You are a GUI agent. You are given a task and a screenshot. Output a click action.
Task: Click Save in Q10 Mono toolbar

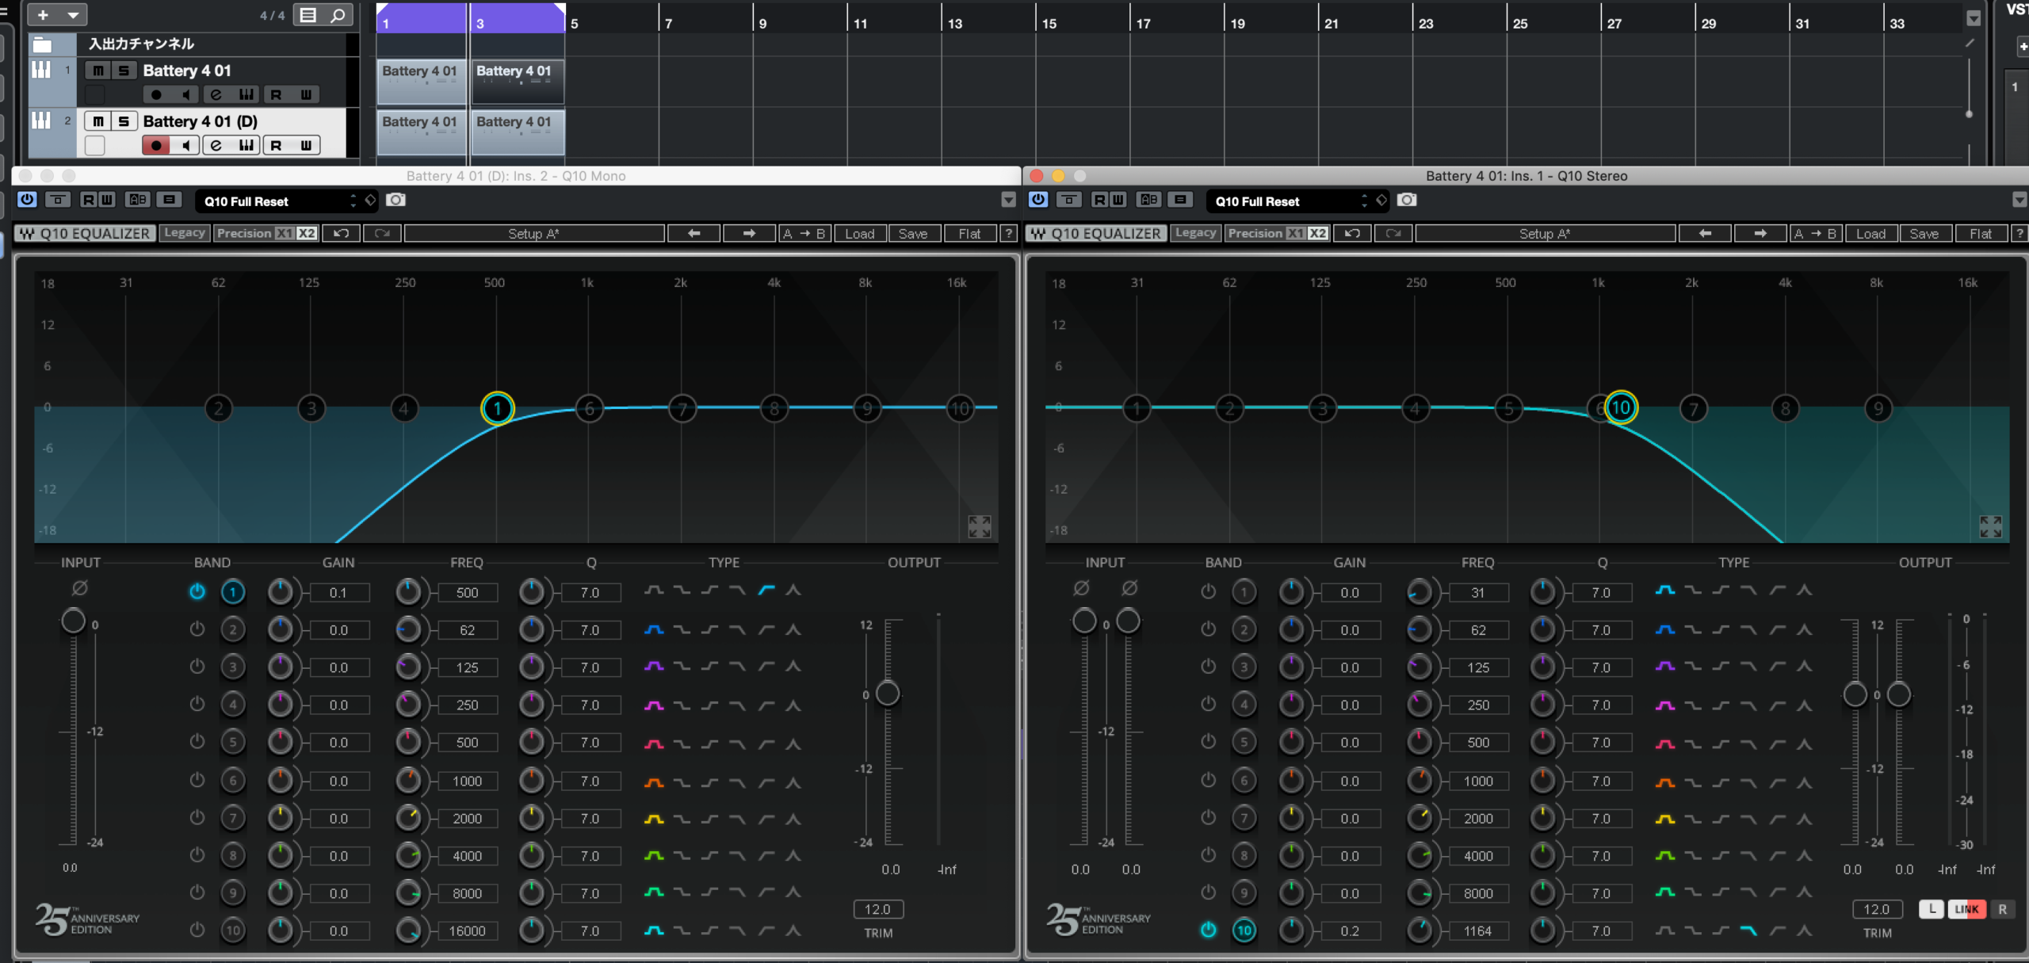click(x=913, y=234)
